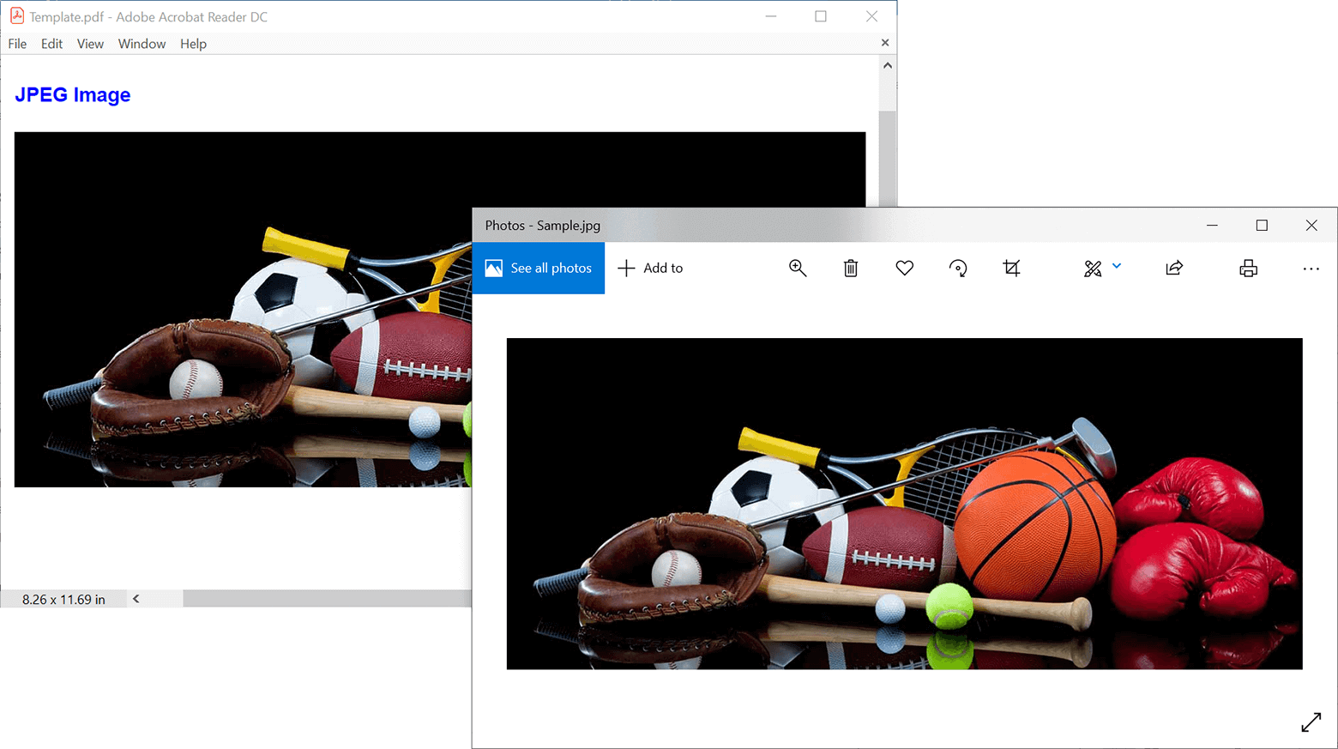The width and height of the screenshot is (1338, 749).
Task: Click the See all photos button
Action: pos(539,269)
